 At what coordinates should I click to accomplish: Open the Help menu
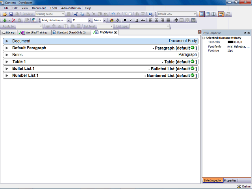tap(88, 8)
